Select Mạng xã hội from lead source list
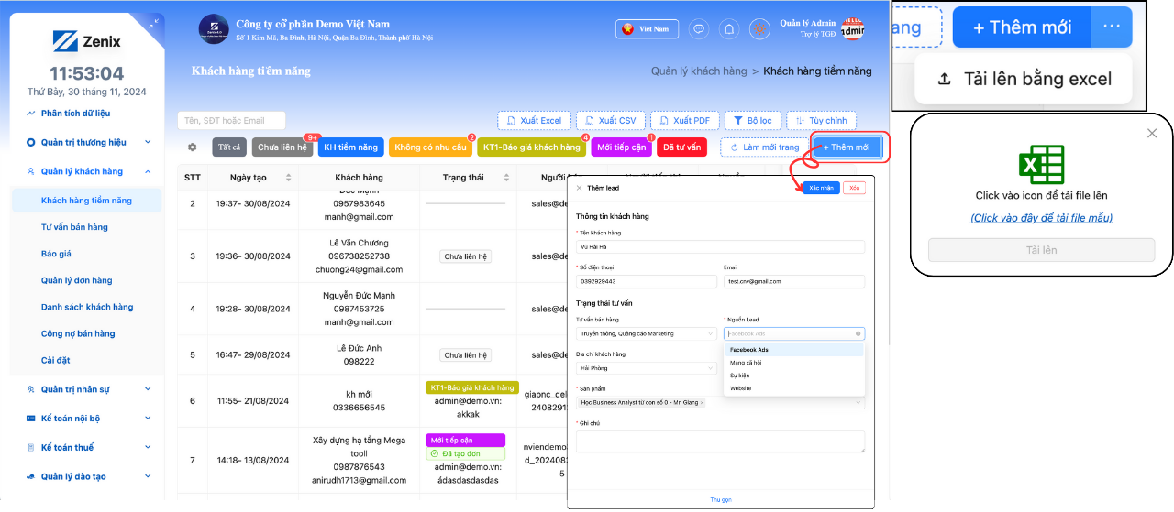1174x512 pixels. pos(746,363)
